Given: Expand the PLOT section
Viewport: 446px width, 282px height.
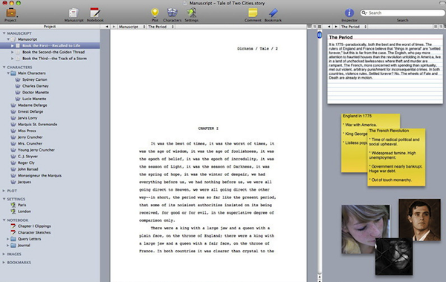Looking at the screenshot, I should tap(4, 191).
